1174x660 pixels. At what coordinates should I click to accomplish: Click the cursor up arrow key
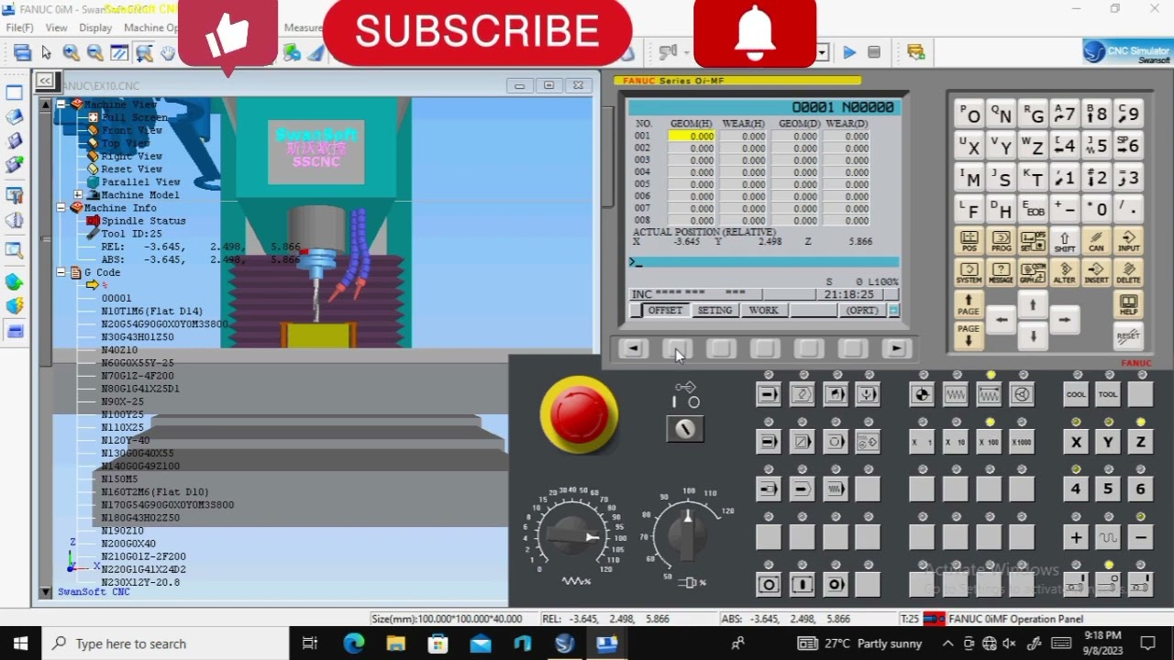pyautogui.click(x=1033, y=305)
